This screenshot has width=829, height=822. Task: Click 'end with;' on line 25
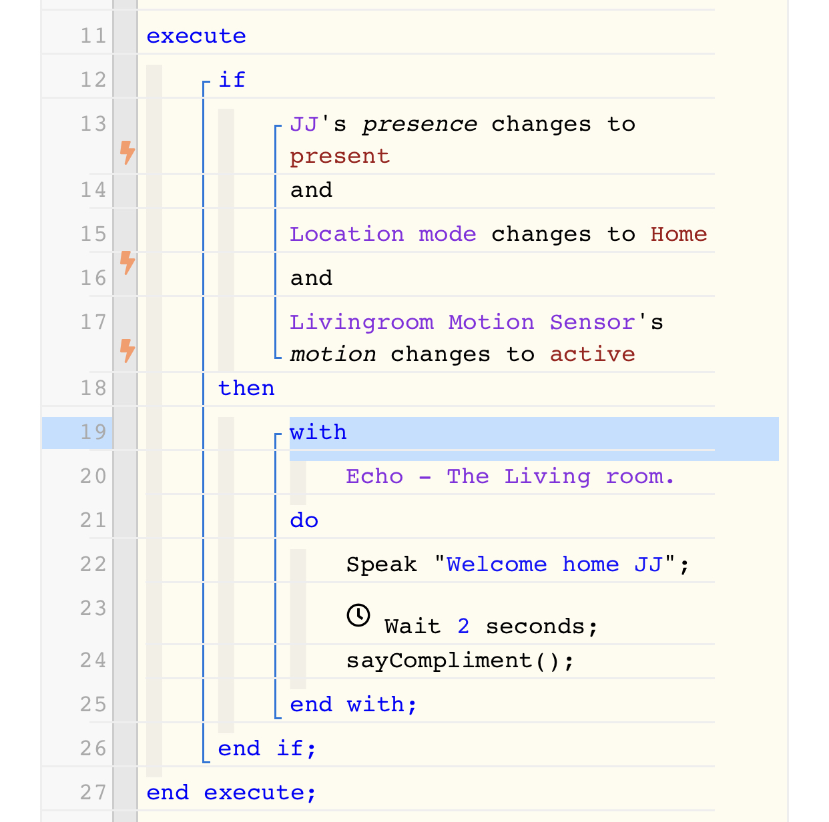tap(354, 705)
